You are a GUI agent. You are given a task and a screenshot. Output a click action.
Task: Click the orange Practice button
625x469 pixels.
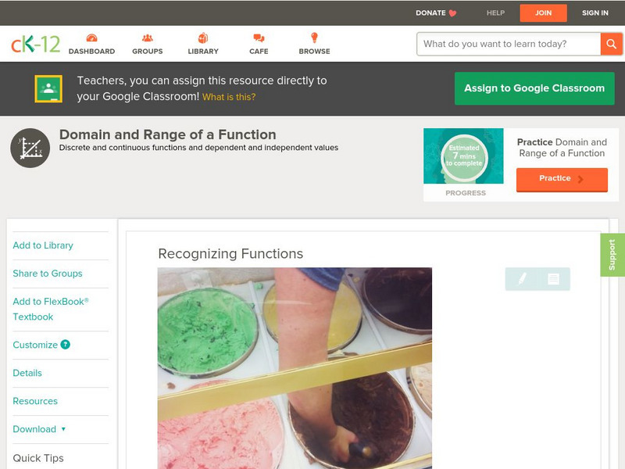coord(562,180)
